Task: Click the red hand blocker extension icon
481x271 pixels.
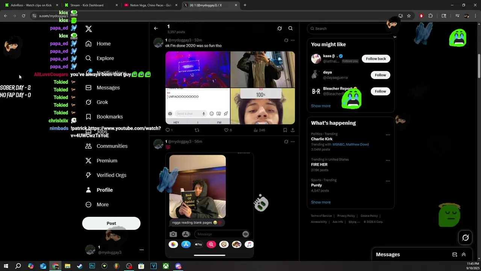Action: [x=421, y=16]
